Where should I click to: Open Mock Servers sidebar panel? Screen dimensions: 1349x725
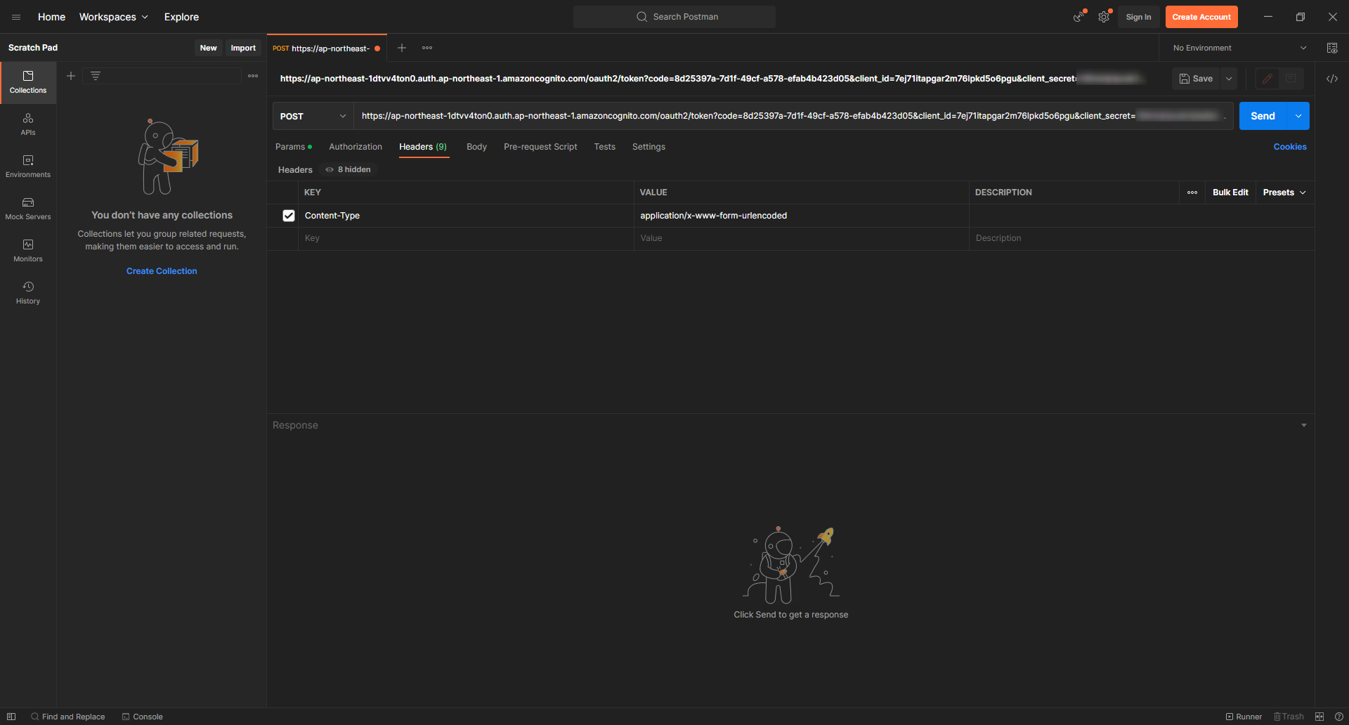tap(28, 209)
